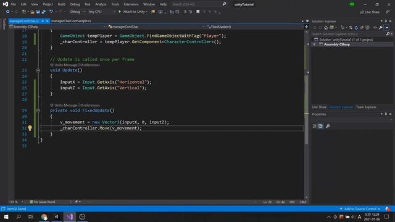The image size is (395, 222).
Task: Close the managerContChar.cs tab
Action: (47, 21)
